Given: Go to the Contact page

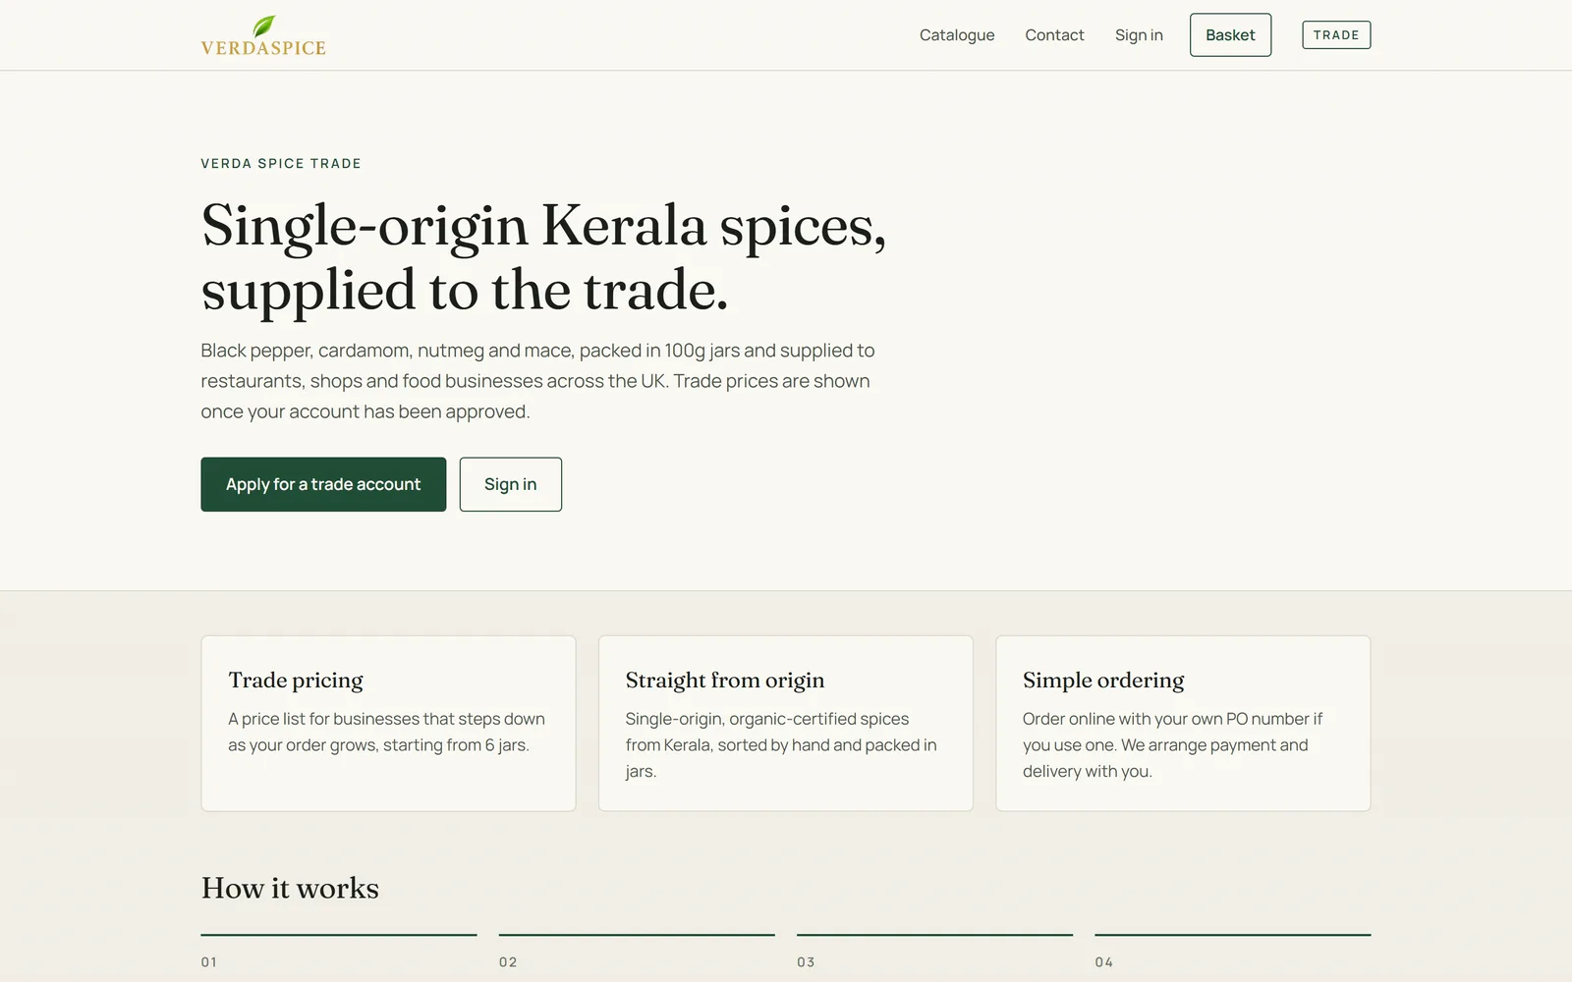Looking at the screenshot, I should pyautogui.click(x=1054, y=35).
